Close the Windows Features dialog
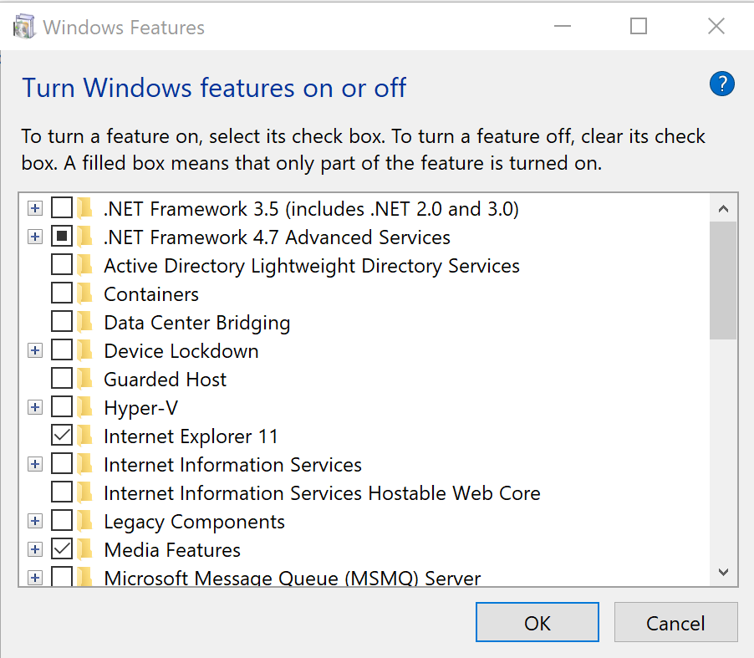The image size is (754, 658). pyautogui.click(x=716, y=26)
